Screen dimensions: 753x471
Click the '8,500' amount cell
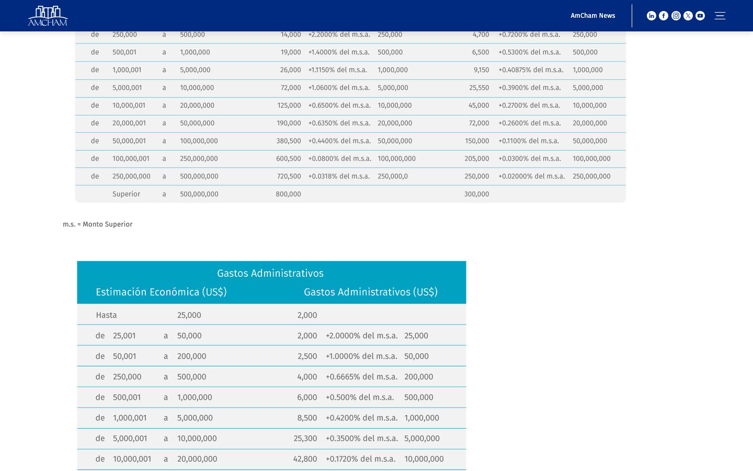pyautogui.click(x=307, y=418)
